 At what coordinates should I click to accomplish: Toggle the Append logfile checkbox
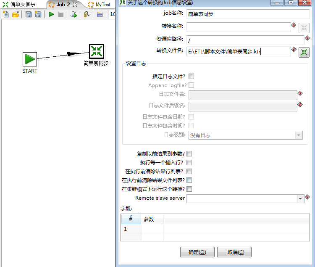[x=191, y=85]
